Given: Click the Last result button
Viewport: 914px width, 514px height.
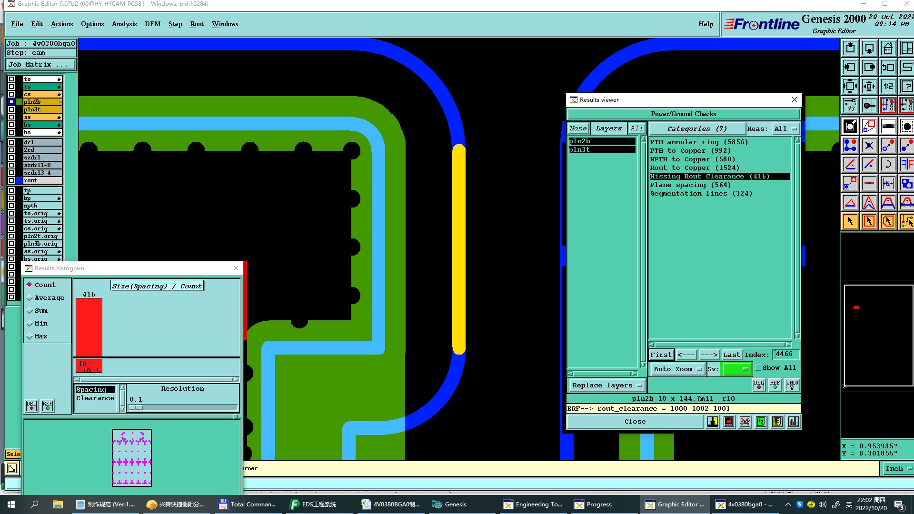Looking at the screenshot, I should click(731, 355).
